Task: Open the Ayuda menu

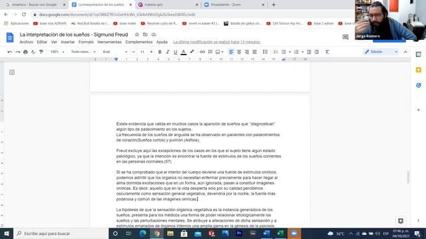Action: tap(162, 42)
